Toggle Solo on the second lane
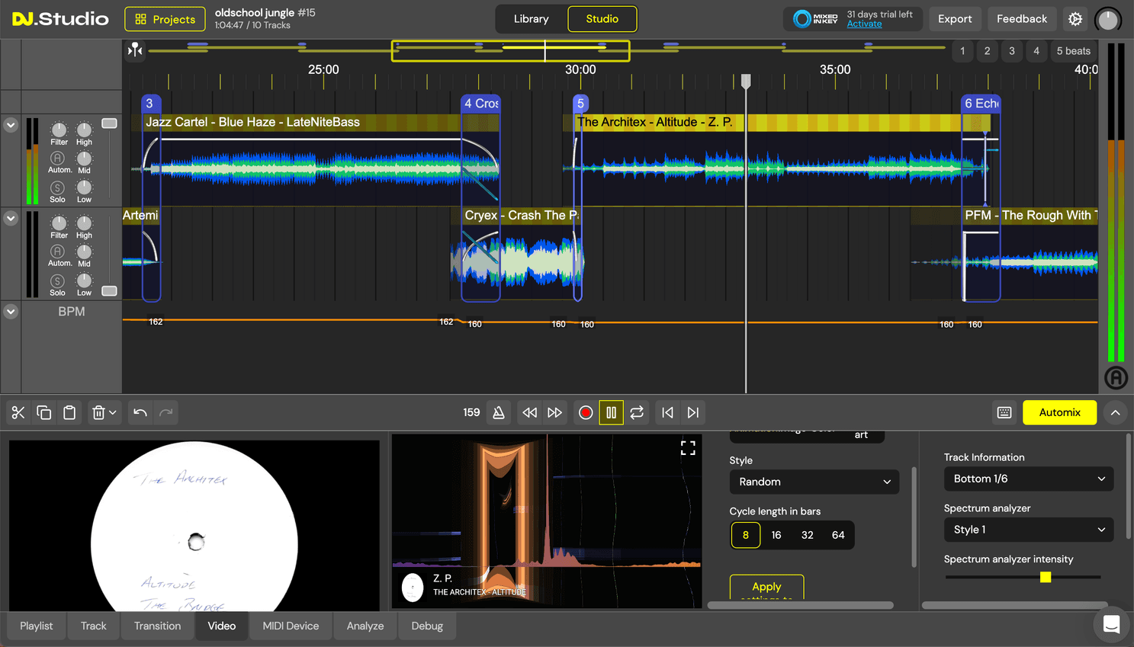1134x647 pixels. coord(57,281)
